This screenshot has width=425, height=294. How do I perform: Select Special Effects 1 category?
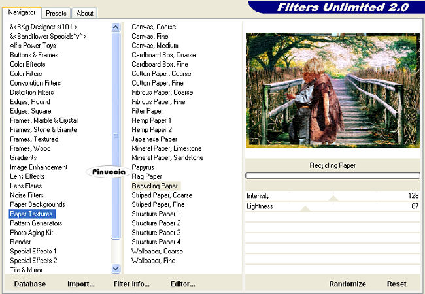33,252
